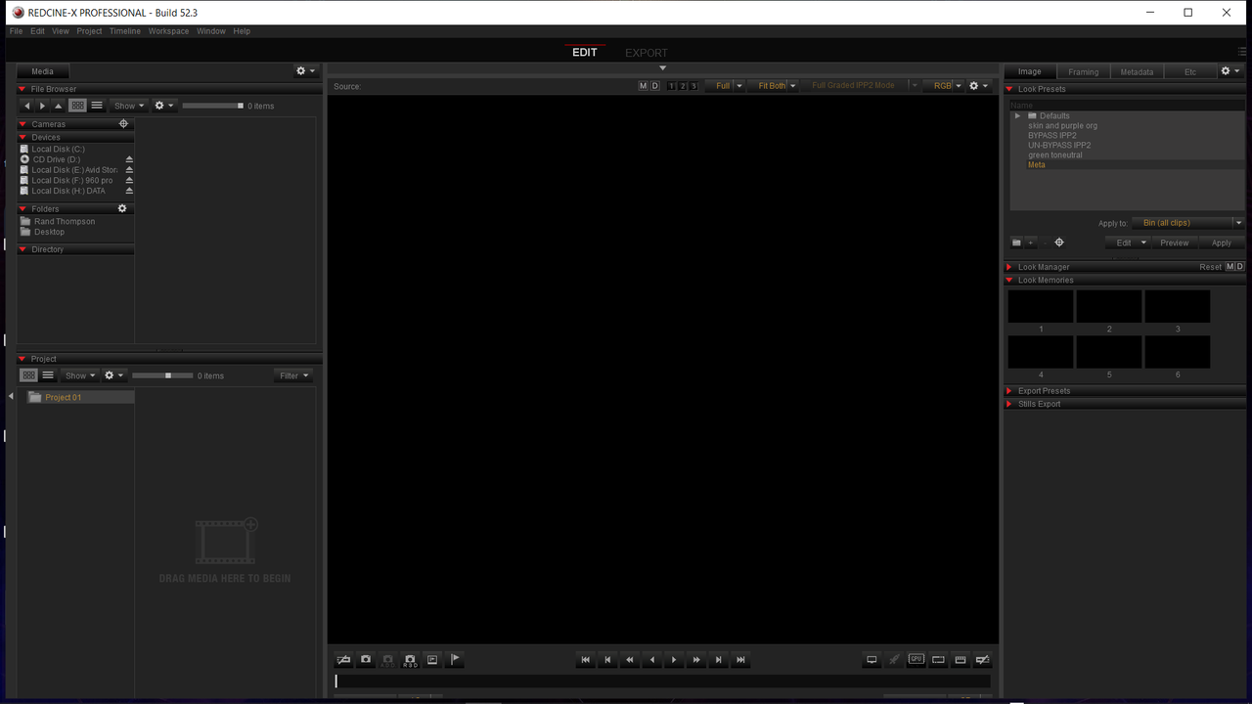Click the Apply button in Look Presets
Screen dimensions: 1252x704
tap(1222, 242)
